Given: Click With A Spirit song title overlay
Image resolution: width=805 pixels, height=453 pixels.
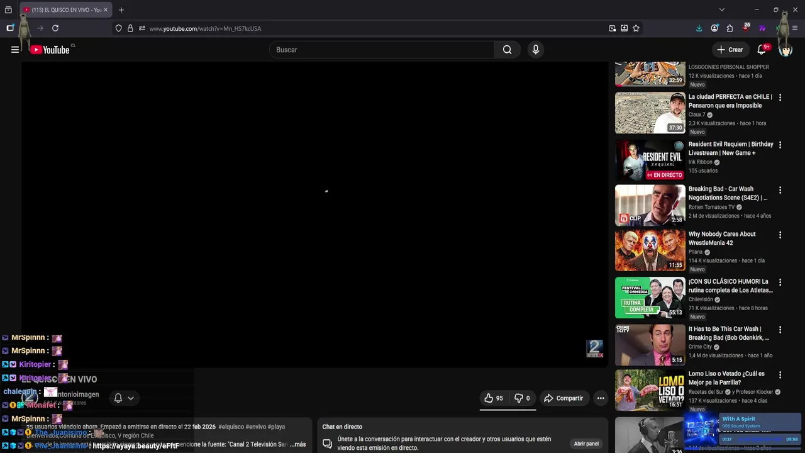Looking at the screenshot, I should 738,419.
